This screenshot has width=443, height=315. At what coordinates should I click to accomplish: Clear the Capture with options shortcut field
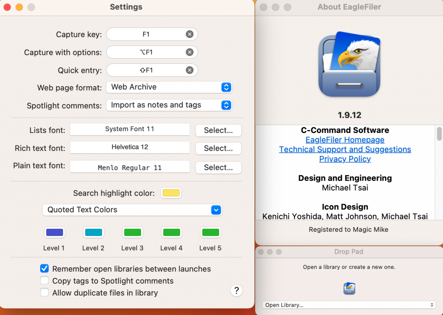coord(190,52)
